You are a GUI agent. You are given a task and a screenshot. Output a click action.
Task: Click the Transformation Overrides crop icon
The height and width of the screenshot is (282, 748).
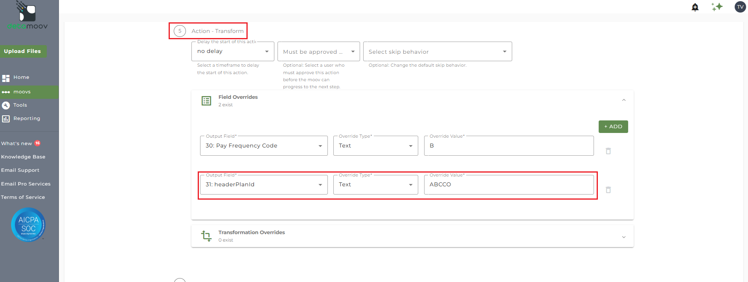206,236
